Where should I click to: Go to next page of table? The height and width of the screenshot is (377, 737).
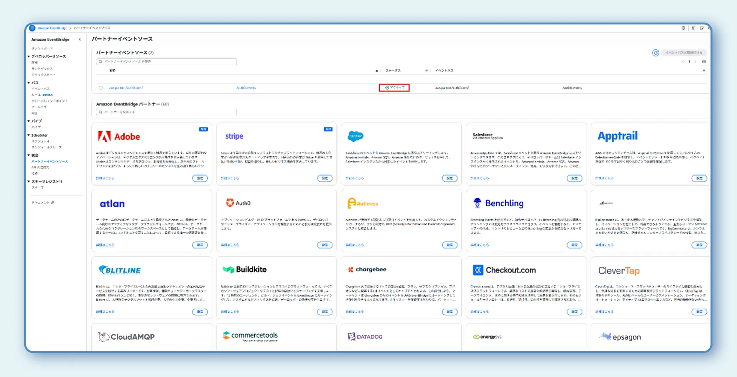tap(695, 61)
